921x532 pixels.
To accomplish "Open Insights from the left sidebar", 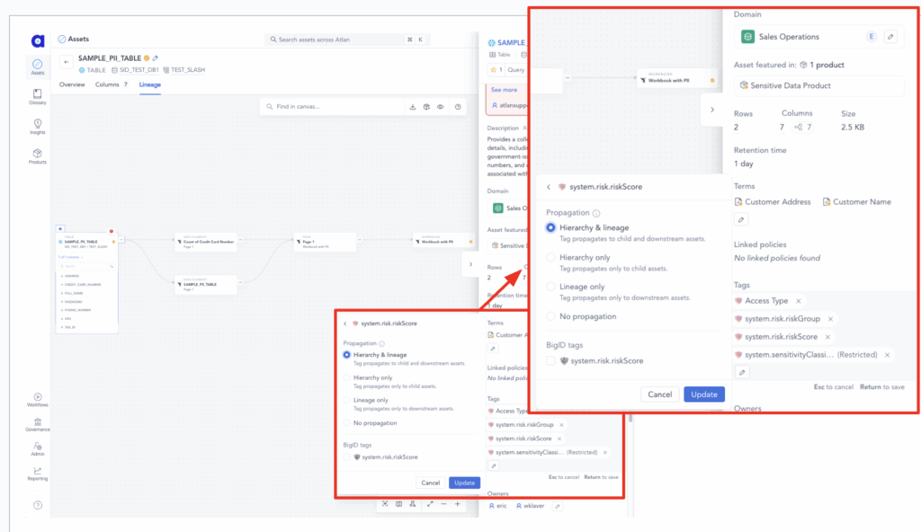I will [37, 126].
